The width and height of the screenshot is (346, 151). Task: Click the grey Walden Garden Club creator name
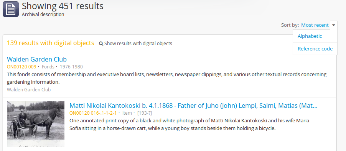click(x=29, y=90)
